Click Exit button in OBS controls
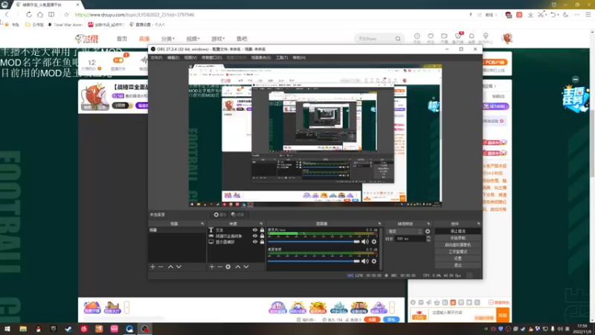 tap(457, 265)
